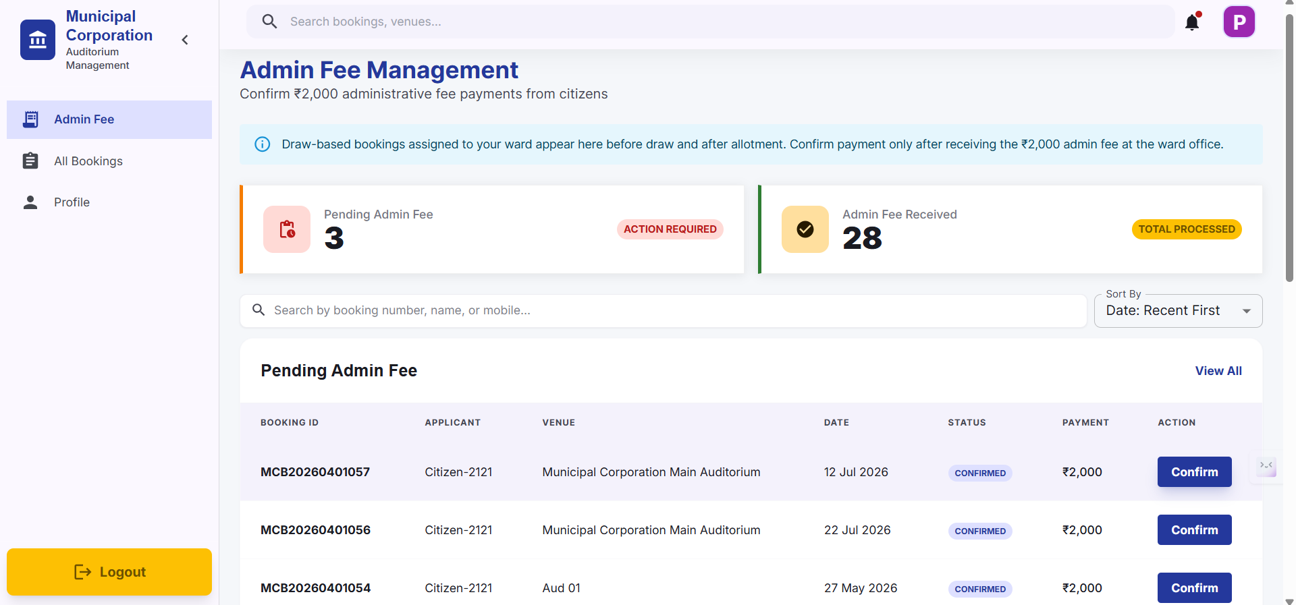Open the Sort By dropdown

(x=1178, y=310)
